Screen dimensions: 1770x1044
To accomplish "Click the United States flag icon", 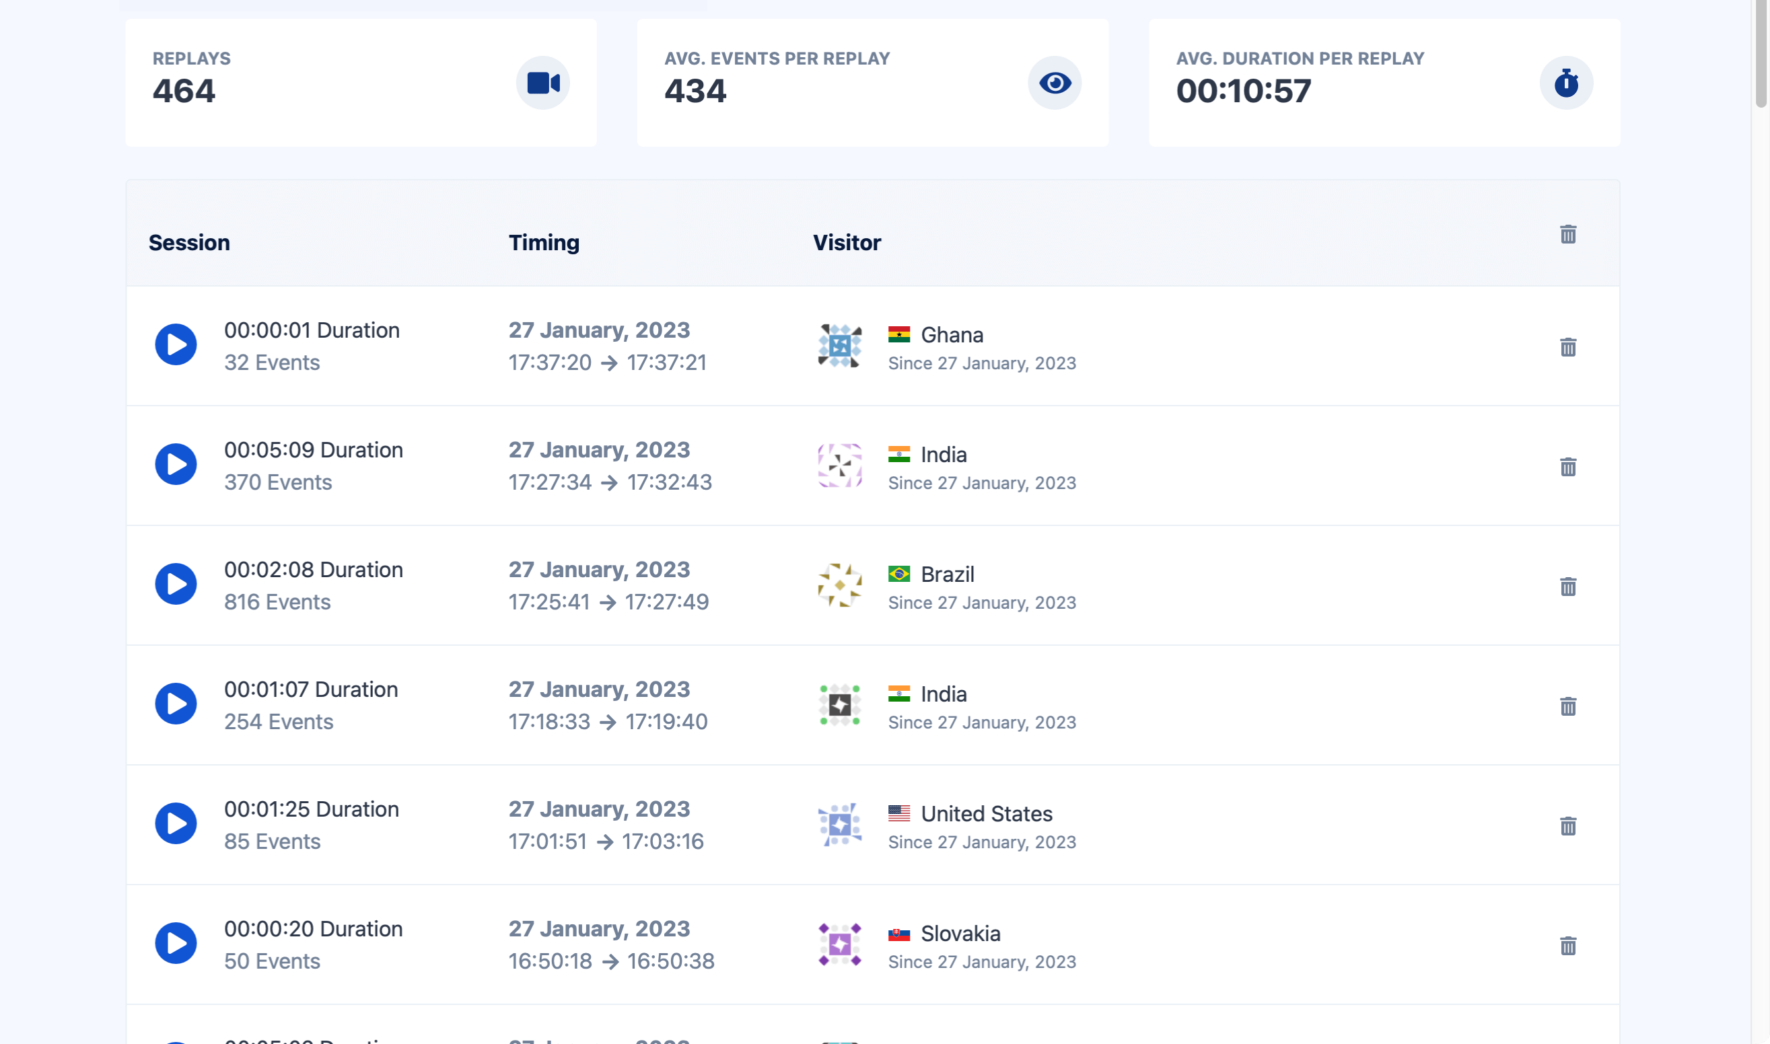I will click(898, 813).
